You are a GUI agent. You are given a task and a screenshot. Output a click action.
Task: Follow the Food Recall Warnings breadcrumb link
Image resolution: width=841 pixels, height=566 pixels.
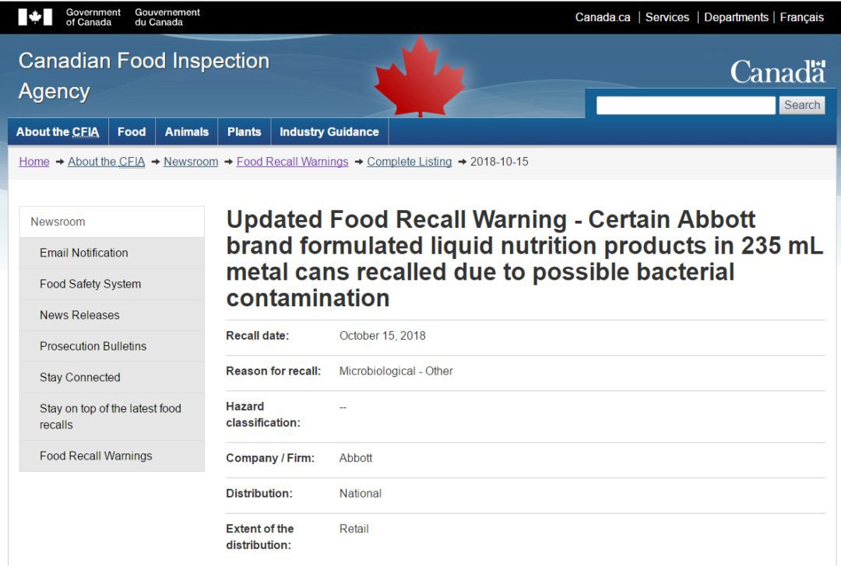coord(292,162)
